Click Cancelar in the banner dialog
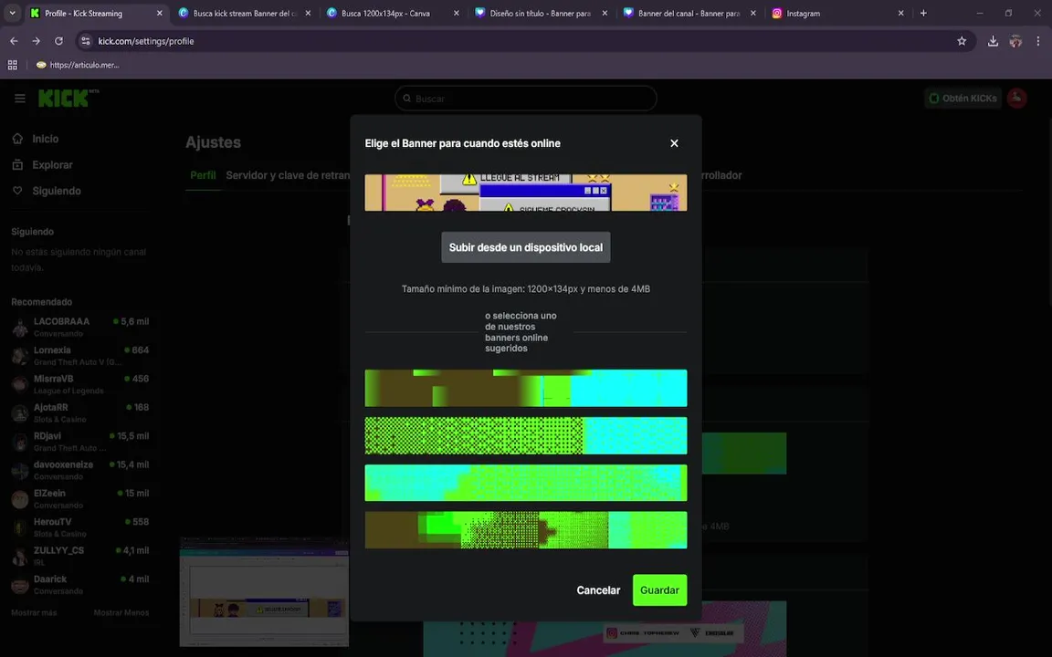This screenshot has width=1052, height=657. 598,590
